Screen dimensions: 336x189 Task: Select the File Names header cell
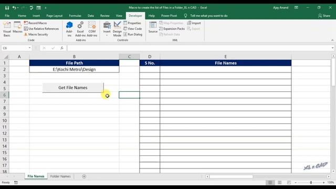(226, 63)
